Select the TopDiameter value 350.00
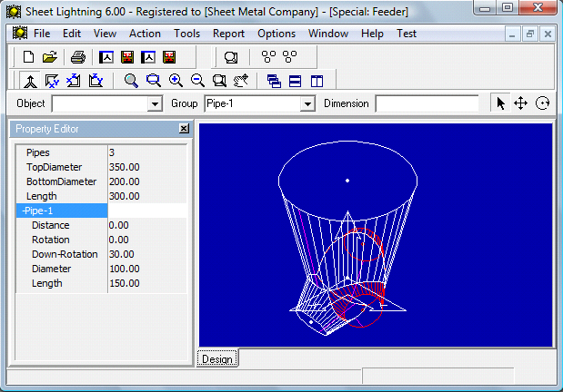The height and width of the screenshot is (392, 563). tap(125, 167)
